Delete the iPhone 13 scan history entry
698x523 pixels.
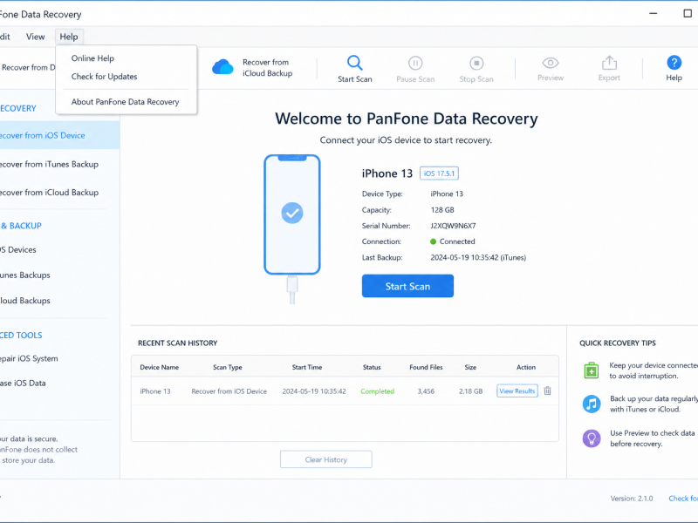click(x=548, y=391)
